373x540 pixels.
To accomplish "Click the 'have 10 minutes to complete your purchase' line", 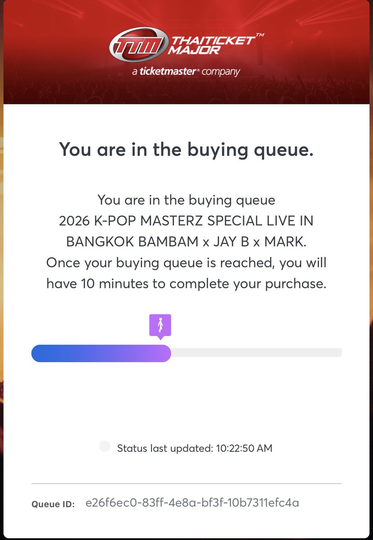I will pos(186,284).
